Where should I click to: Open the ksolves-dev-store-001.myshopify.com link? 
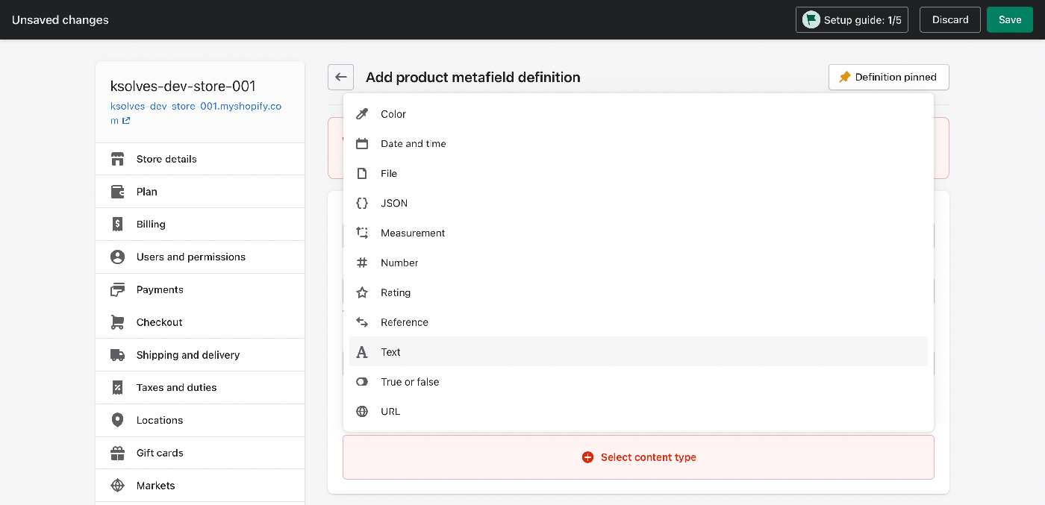tap(196, 113)
